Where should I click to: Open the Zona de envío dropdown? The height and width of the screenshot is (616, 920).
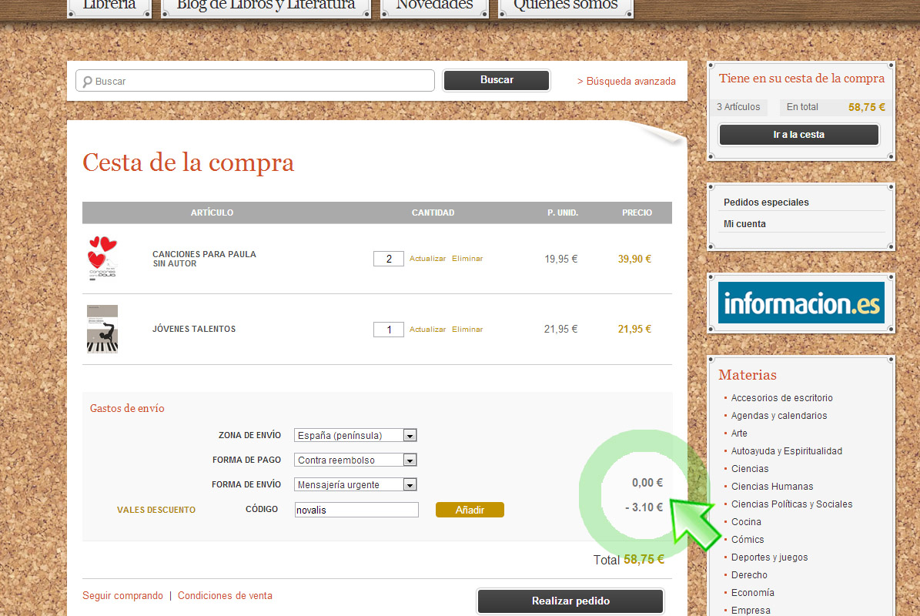[x=355, y=435]
